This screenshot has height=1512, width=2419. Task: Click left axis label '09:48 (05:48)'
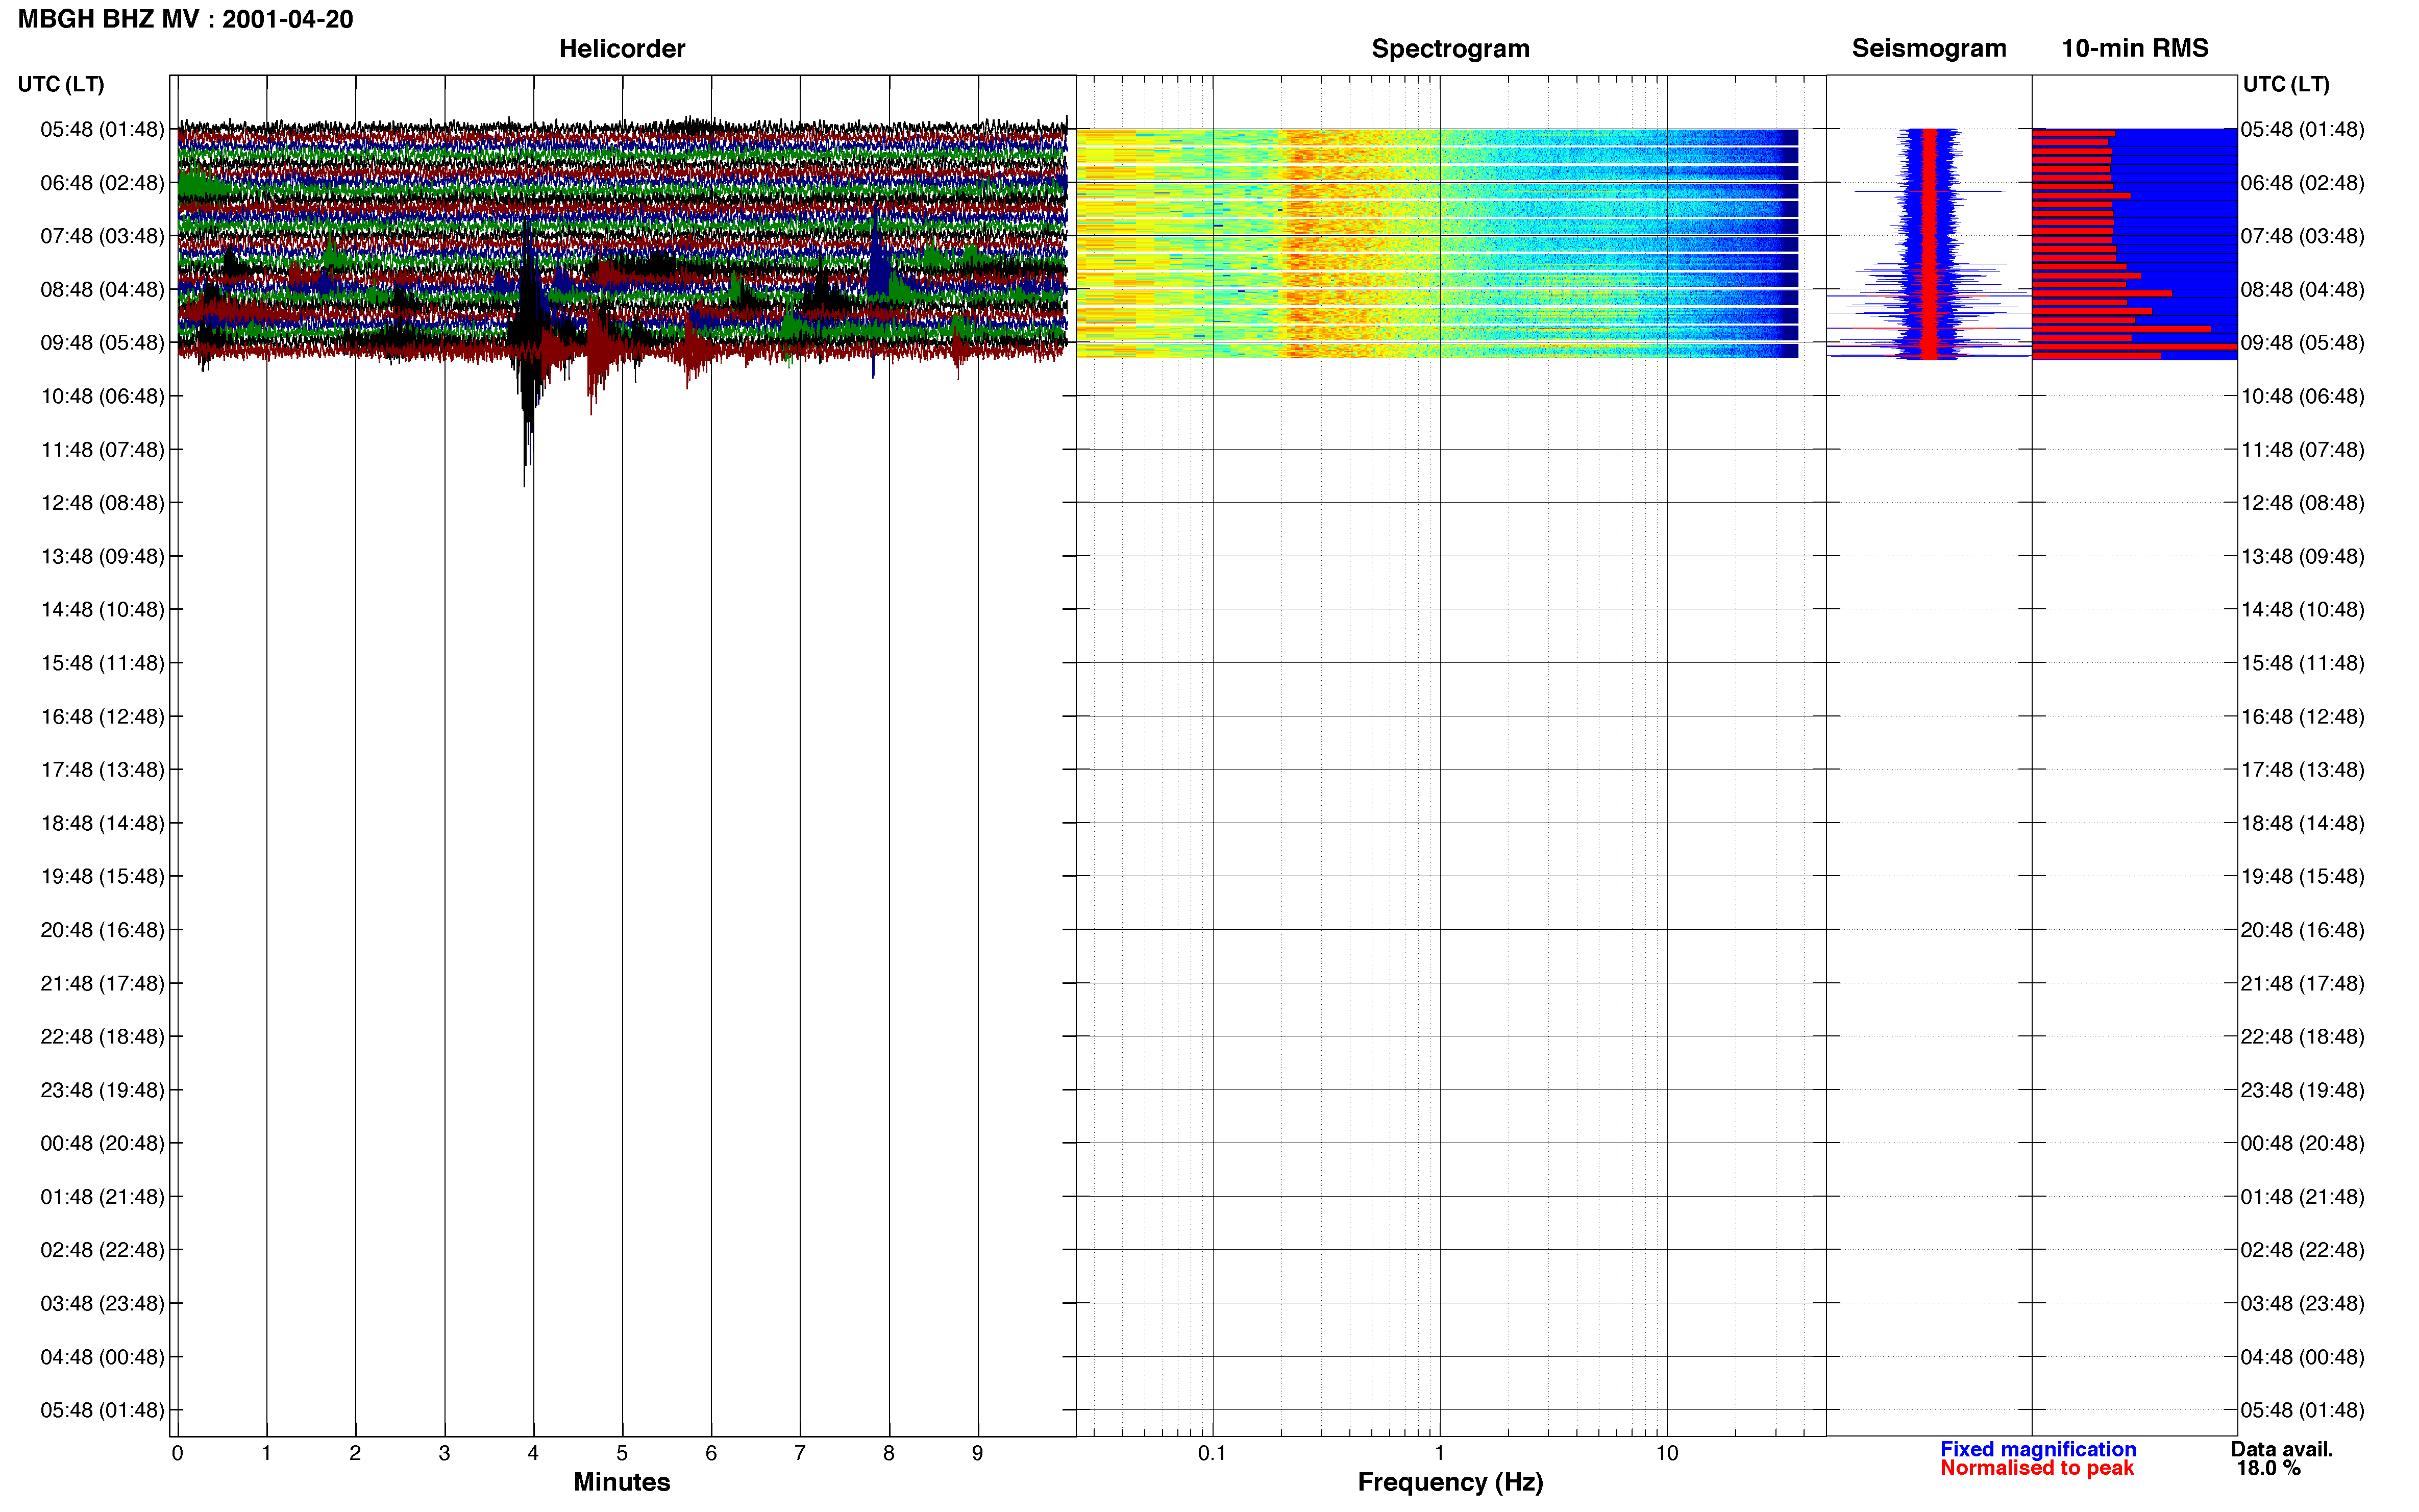pyautogui.click(x=102, y=343)
